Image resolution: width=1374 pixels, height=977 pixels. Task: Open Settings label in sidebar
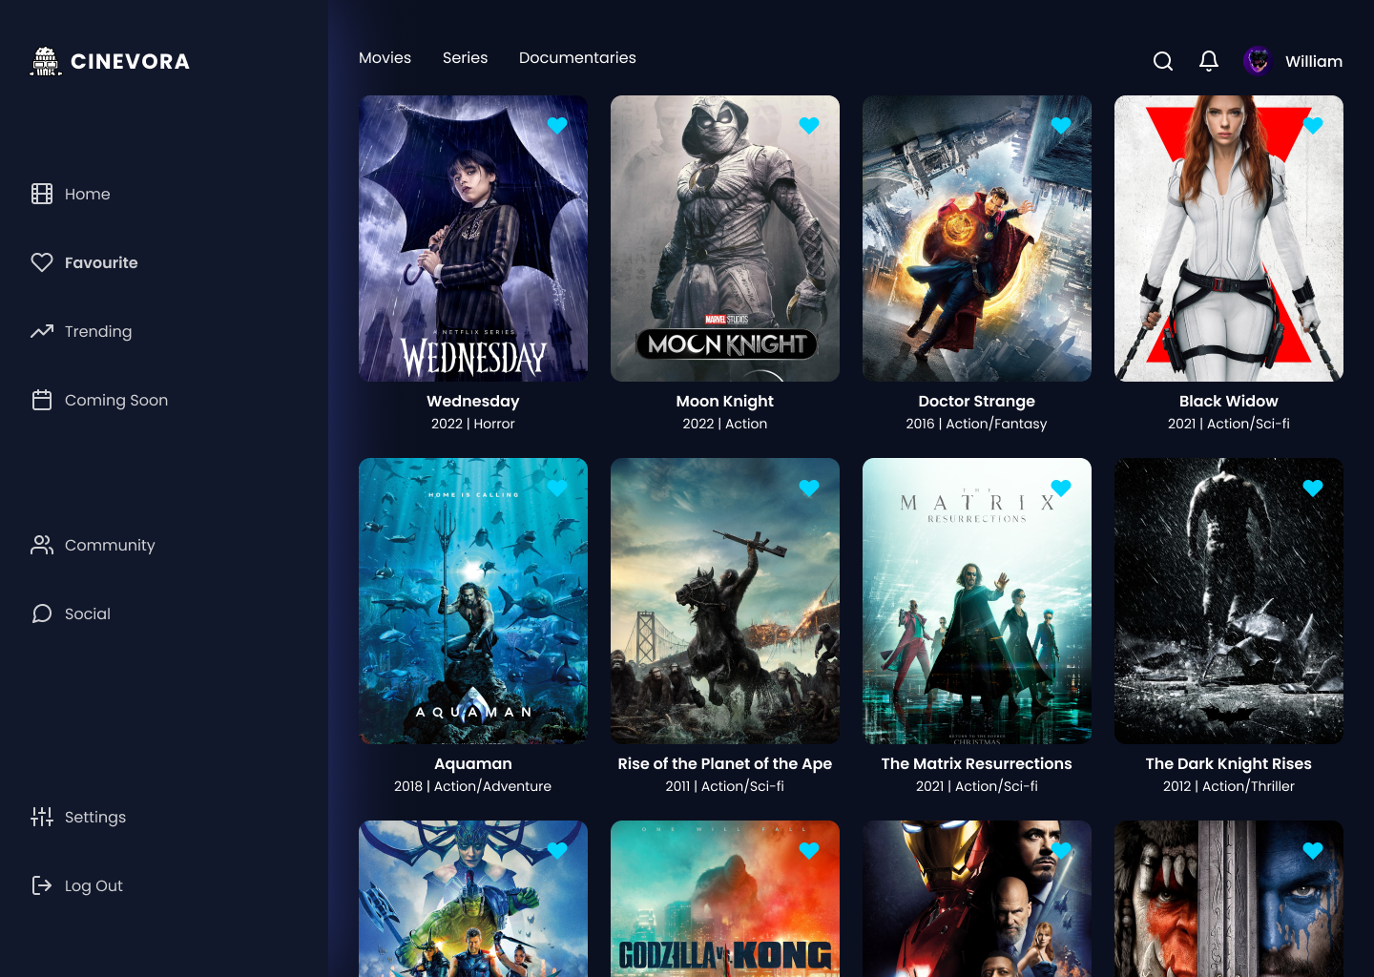[95, 817]
